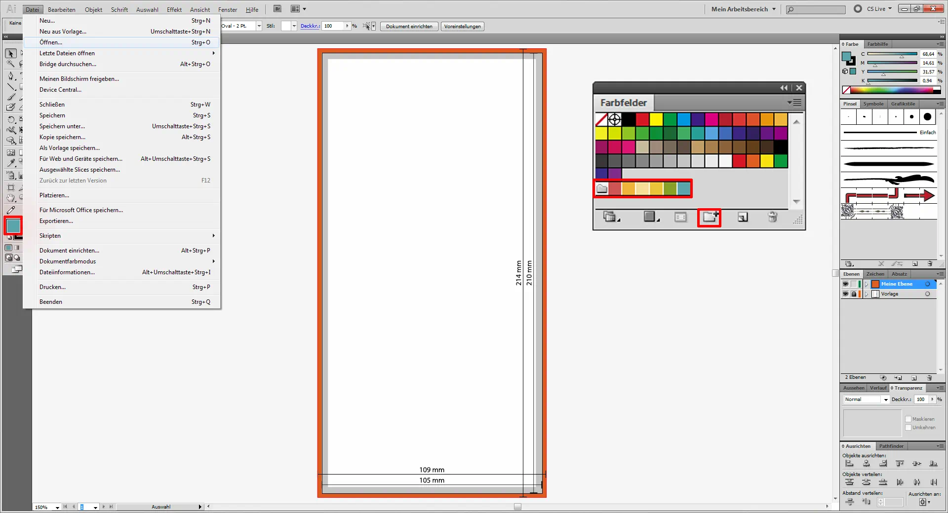Delete swatch using Farbfelder trash icon
This screenshot has width=948, height=513.
pos(773,217)
